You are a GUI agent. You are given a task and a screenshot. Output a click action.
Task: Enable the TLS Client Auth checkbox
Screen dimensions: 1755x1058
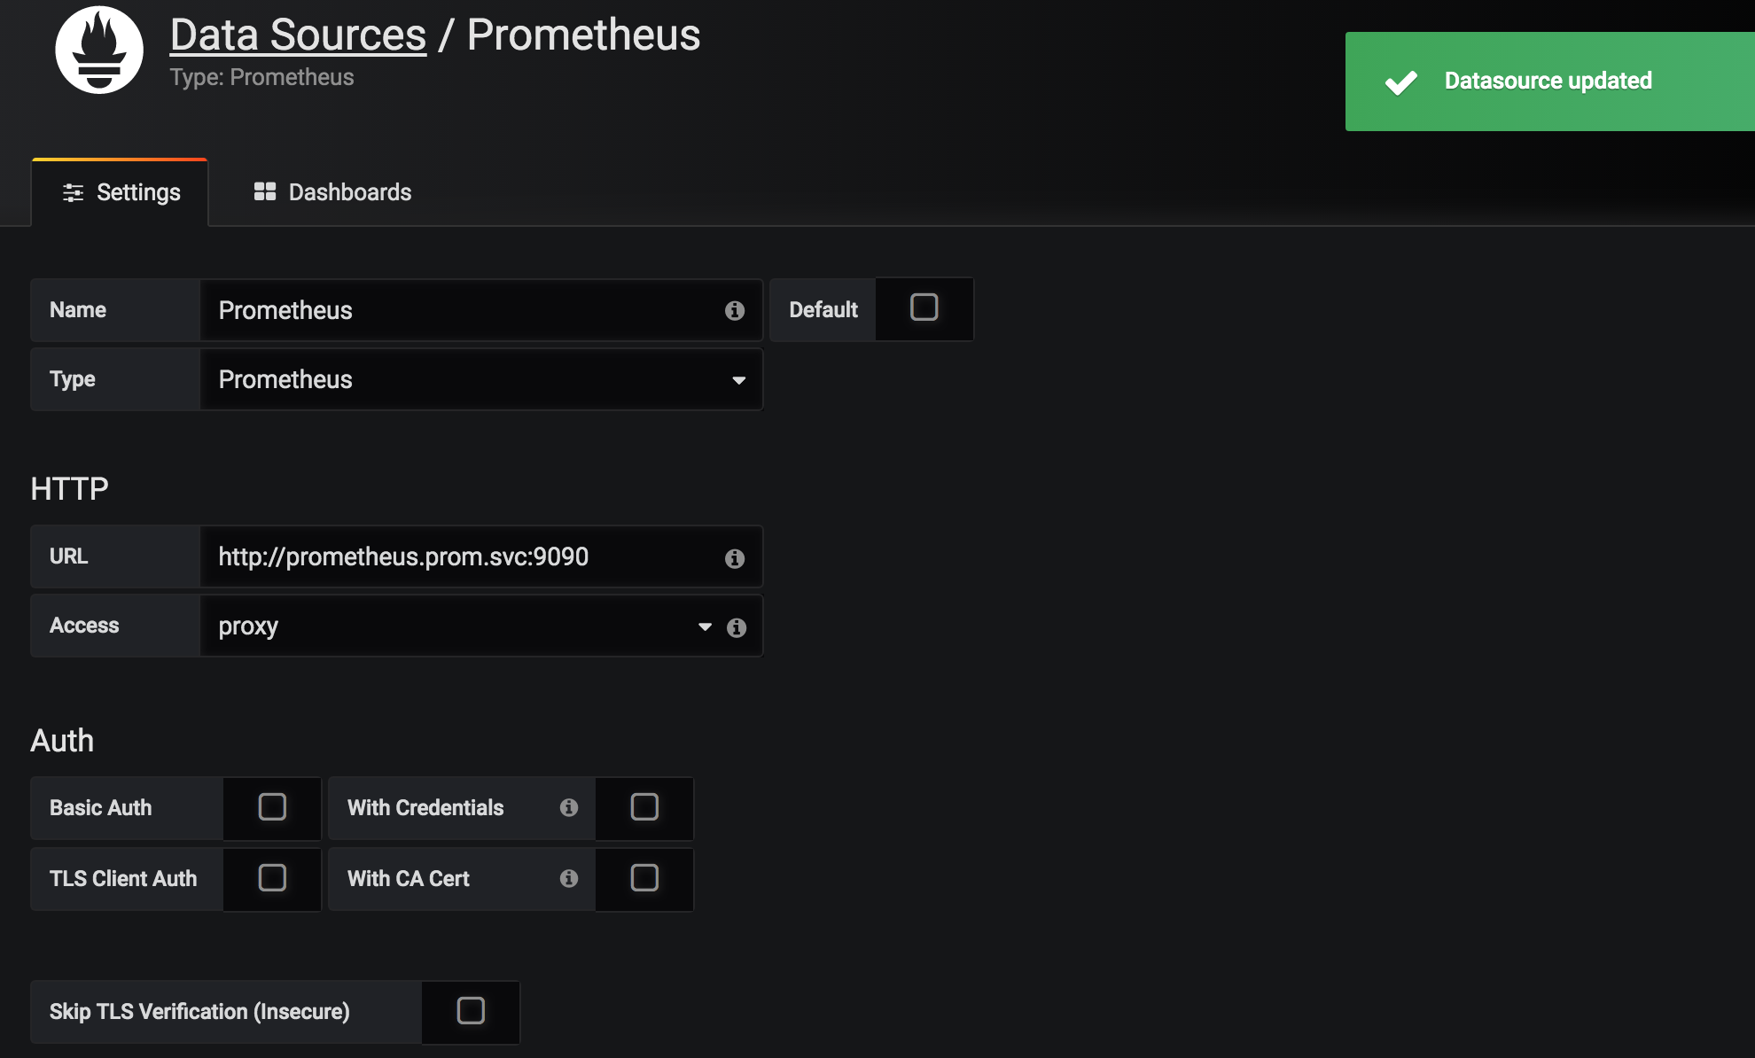point(272,877)
